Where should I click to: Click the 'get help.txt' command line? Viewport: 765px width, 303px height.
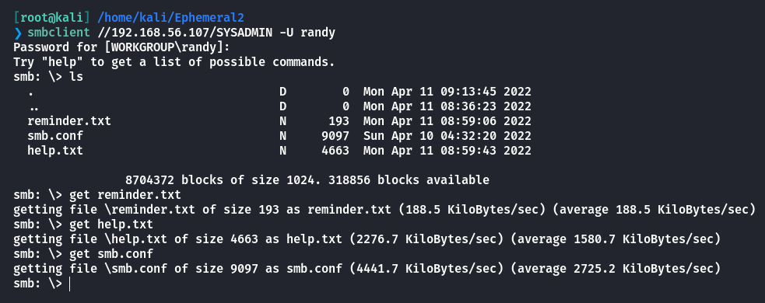click(x=111, y=224)
